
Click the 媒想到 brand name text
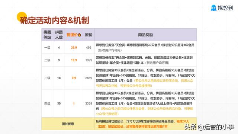coord(225,8)
